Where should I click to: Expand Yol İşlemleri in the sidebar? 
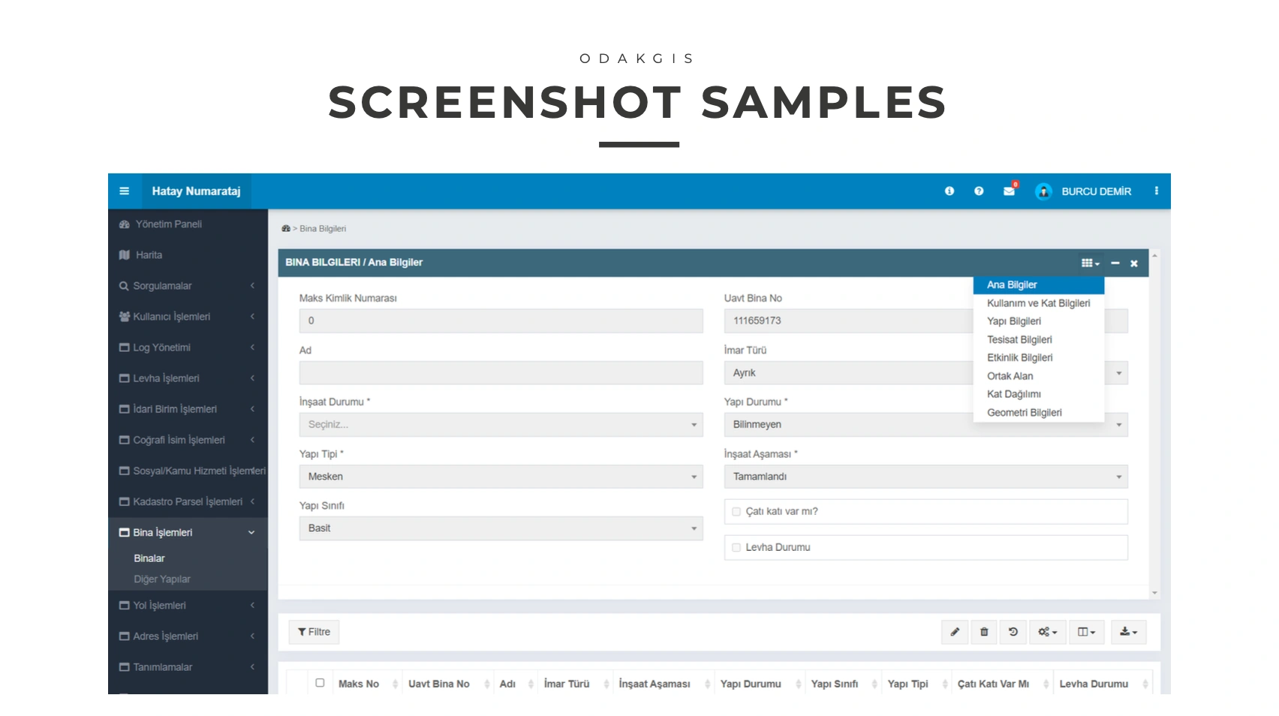(159, 606)
